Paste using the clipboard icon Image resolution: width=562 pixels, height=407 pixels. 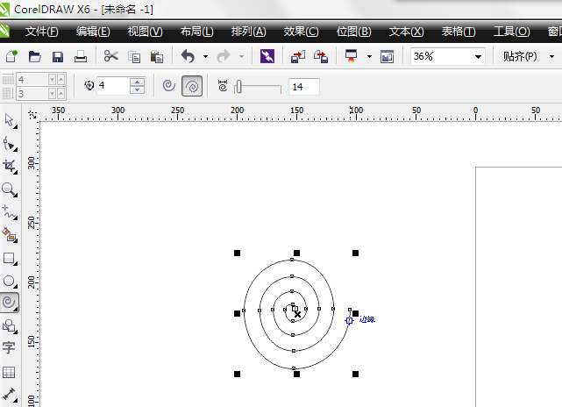tap(157, 57)
